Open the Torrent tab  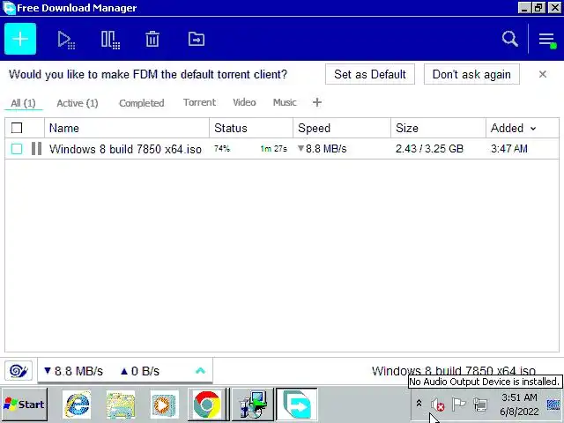pos(199,102)
